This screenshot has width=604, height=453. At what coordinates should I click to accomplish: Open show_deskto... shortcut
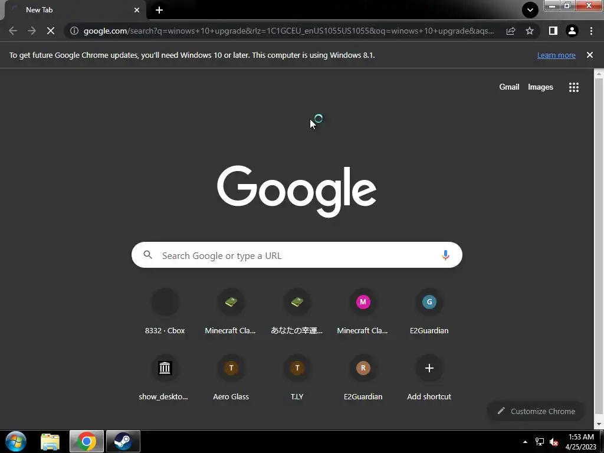pyautogui.click(x=164, y=378)
